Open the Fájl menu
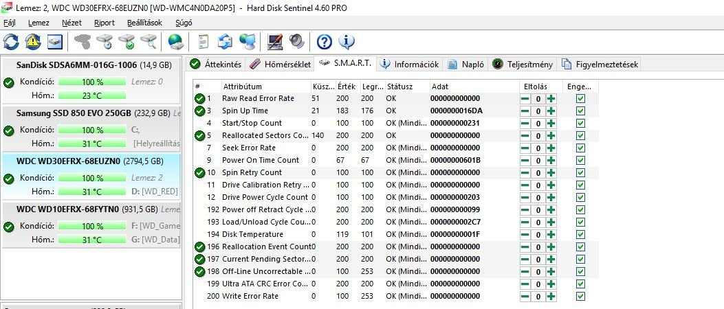 9,23
